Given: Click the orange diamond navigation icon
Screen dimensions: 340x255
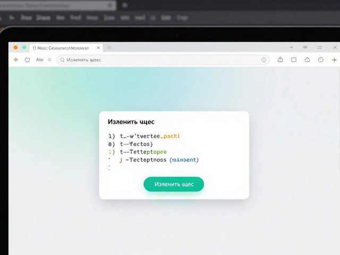Looking at the screenshot, I should pos(16,59).
